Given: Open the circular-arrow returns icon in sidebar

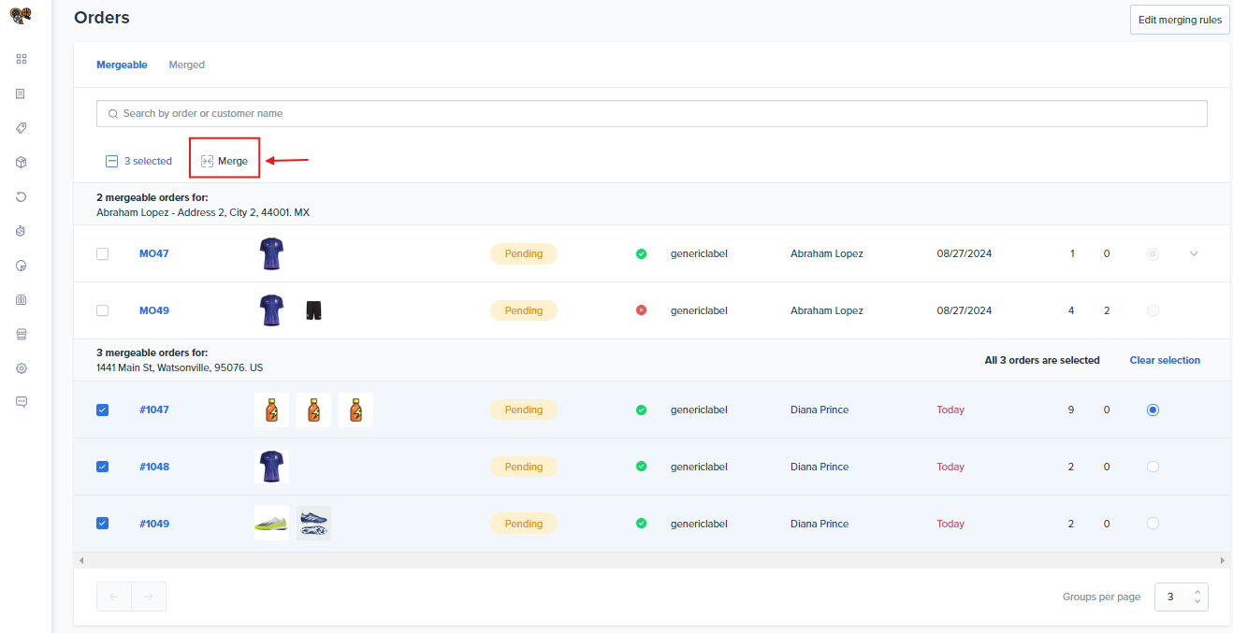Looking at the screenshot, I should point(22,197).
